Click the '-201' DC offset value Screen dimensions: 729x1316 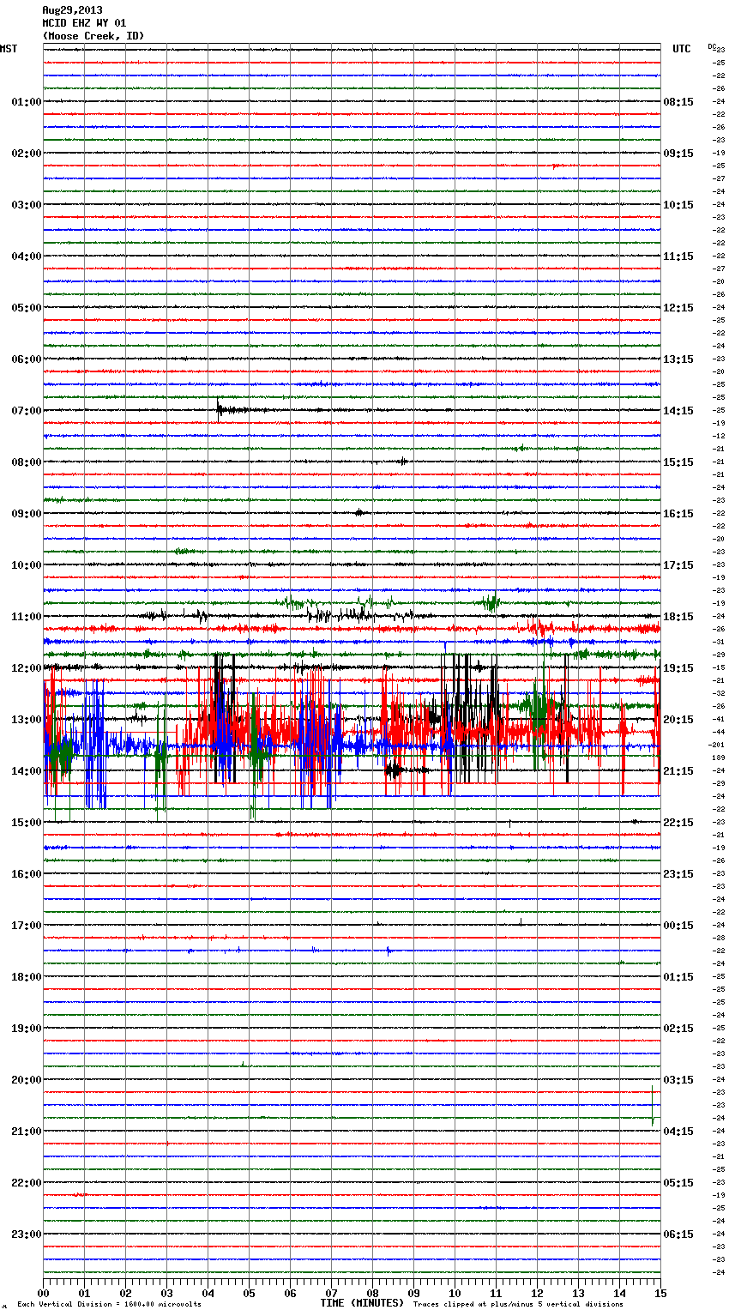tap(718, 745)
